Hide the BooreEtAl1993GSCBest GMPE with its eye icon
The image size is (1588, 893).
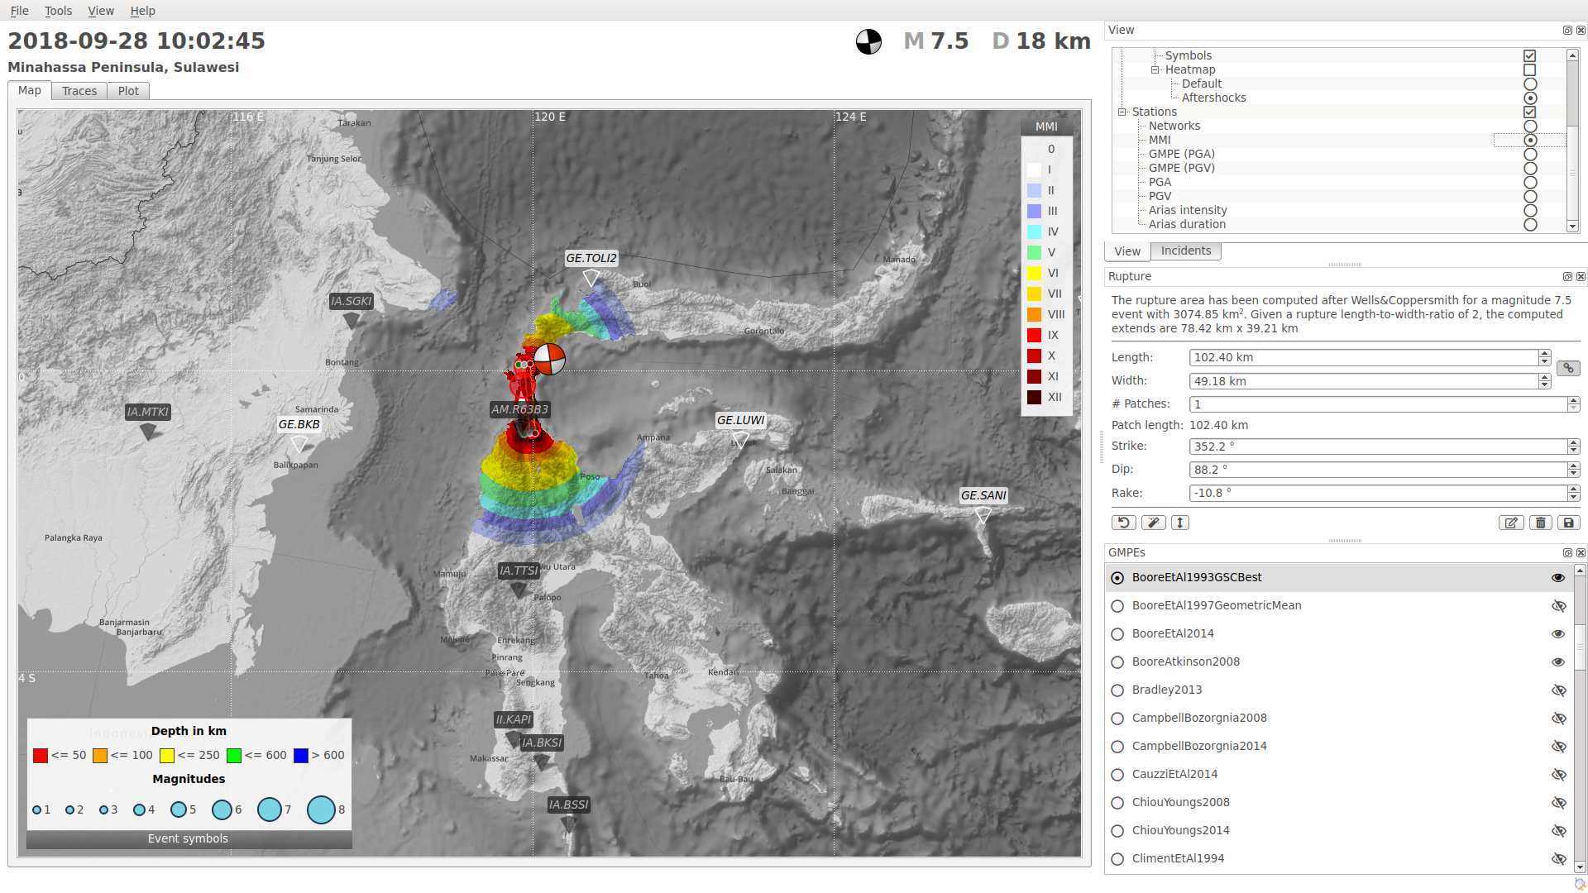pyautogui.click(x=1558, y=578)
